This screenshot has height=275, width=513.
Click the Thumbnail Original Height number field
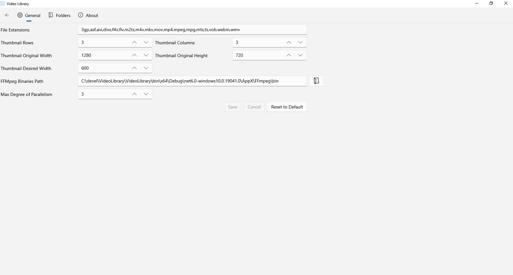[x=257, y=55]
